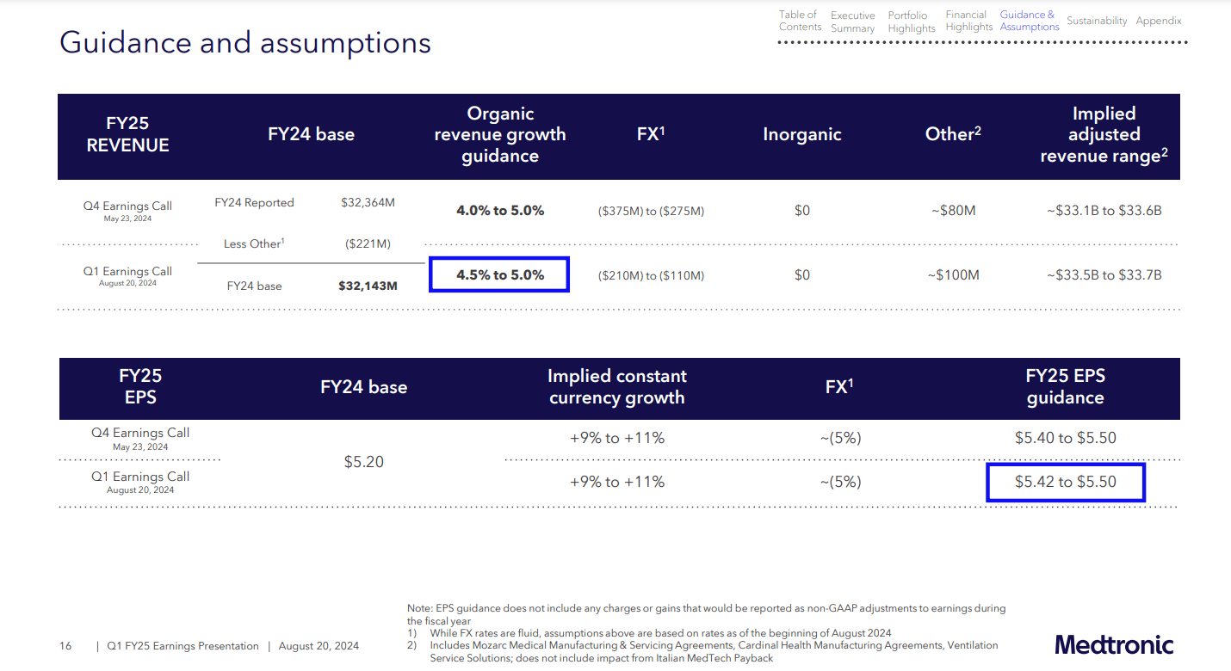Click the Implied constant currency growth header

pyautogui.click(x=616, y=387)
